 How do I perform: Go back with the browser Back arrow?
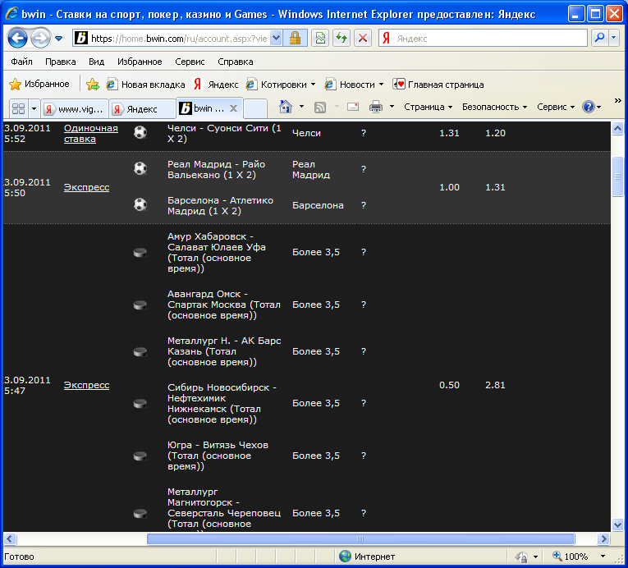pos(17,39)
